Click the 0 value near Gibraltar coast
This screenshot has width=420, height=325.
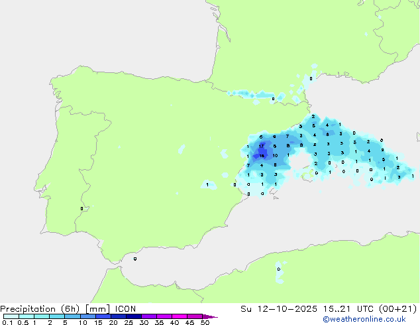[x=135, y=259]
